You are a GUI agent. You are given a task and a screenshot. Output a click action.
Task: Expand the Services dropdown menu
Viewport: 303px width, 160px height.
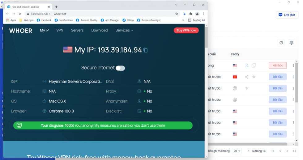[124, 30]
